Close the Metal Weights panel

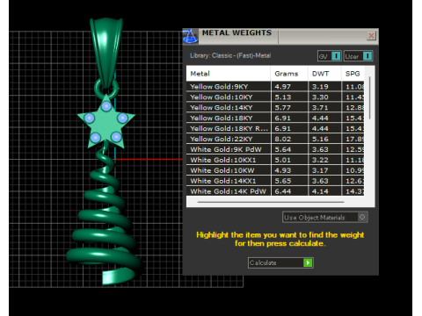click(371, 36)
